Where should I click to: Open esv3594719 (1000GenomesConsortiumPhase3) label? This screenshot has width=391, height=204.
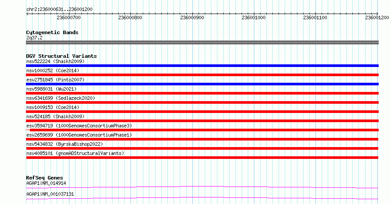(79, 126)
